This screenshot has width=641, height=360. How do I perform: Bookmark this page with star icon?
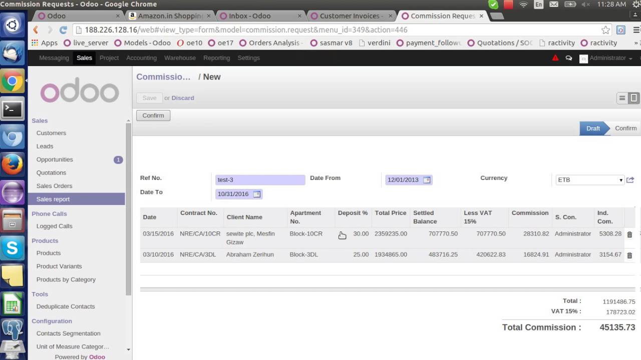coord(605,30)
